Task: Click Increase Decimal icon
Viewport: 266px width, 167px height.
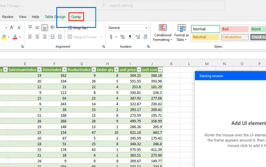Action: (138, 37)
